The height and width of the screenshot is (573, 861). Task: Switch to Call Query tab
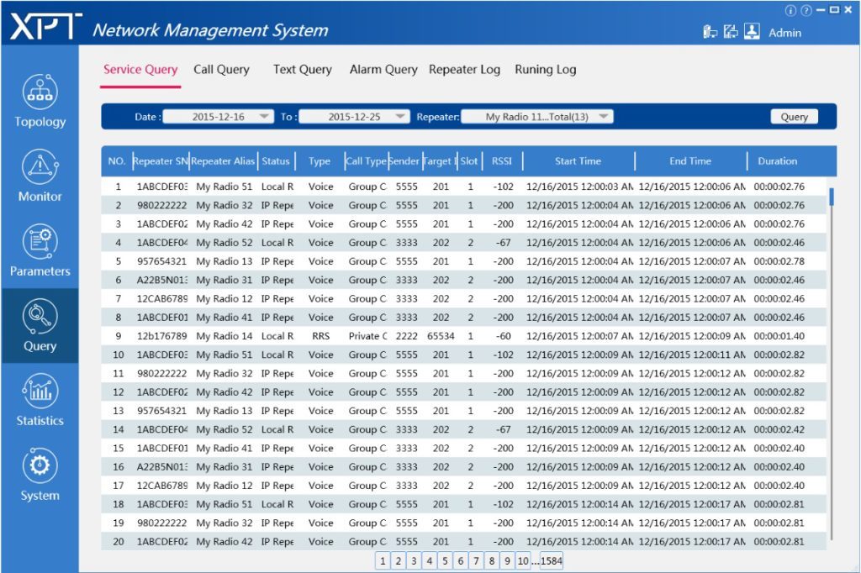[221, 70]
